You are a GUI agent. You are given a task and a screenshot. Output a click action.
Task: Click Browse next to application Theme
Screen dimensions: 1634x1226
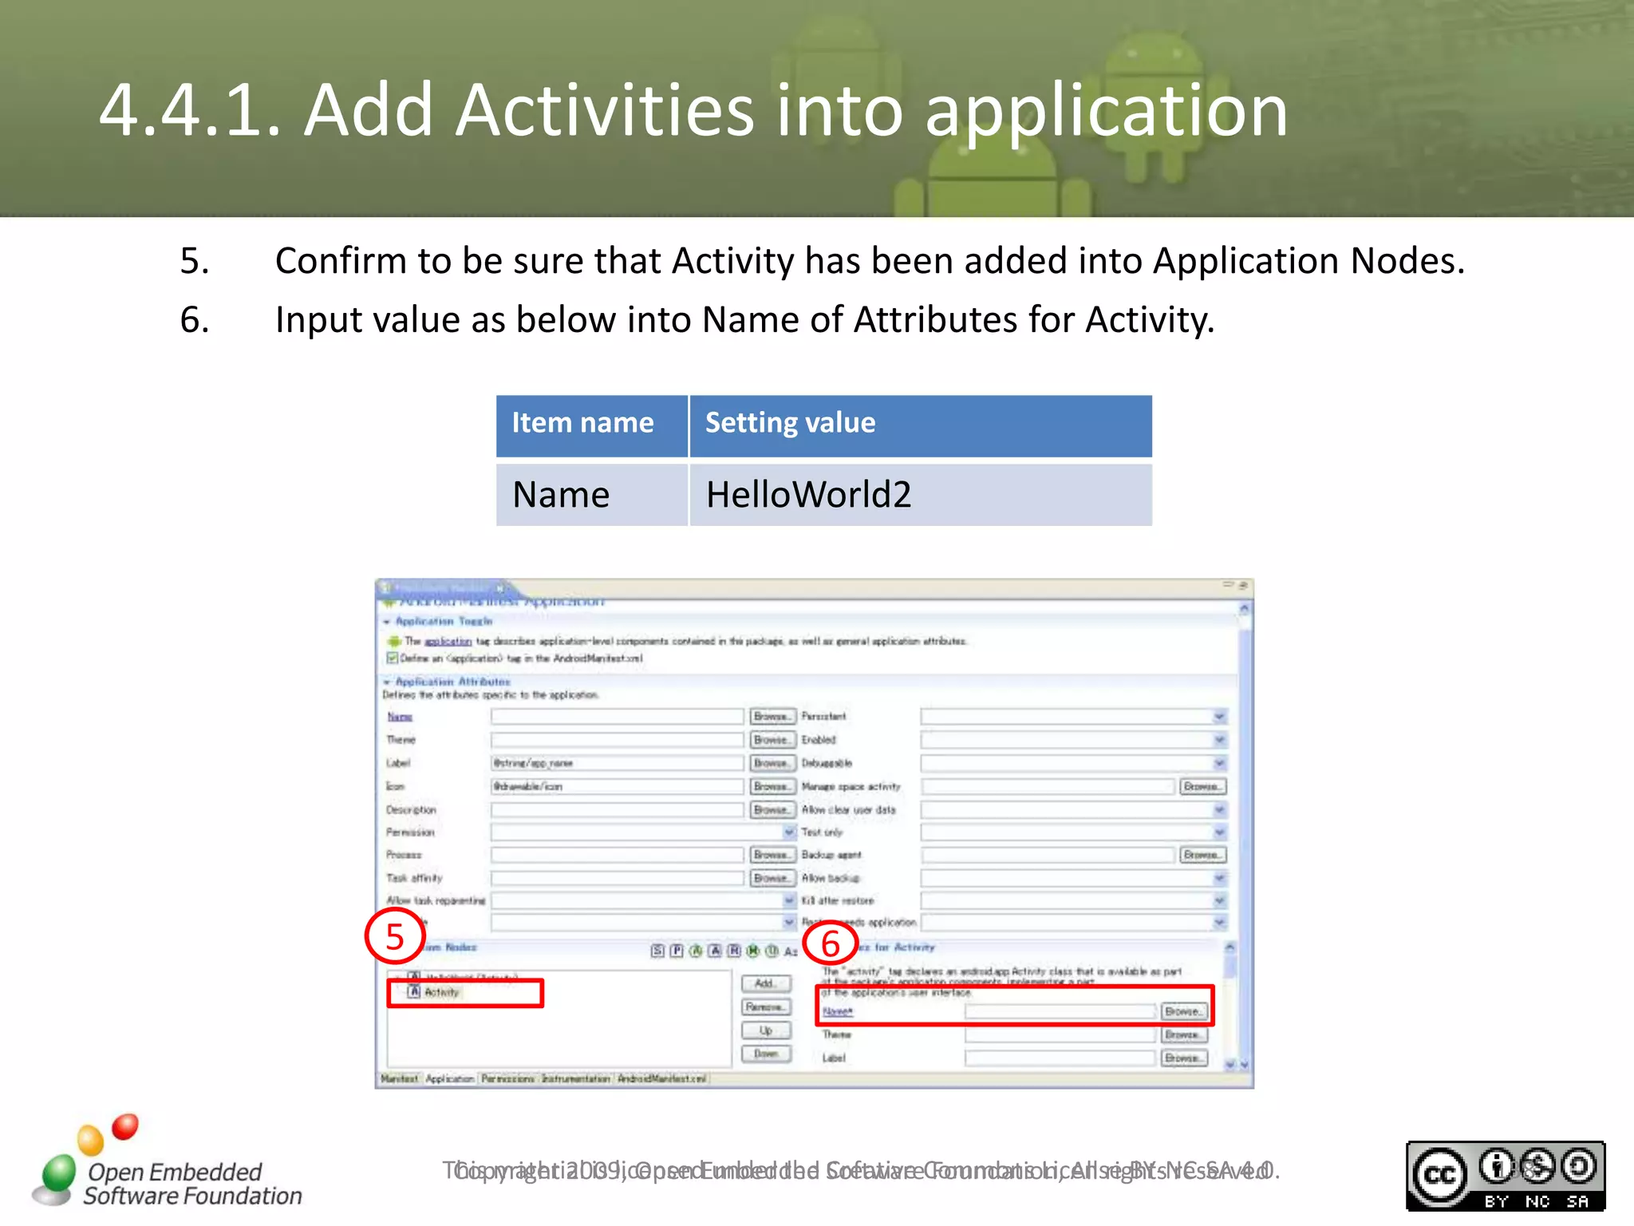point(772,740)
